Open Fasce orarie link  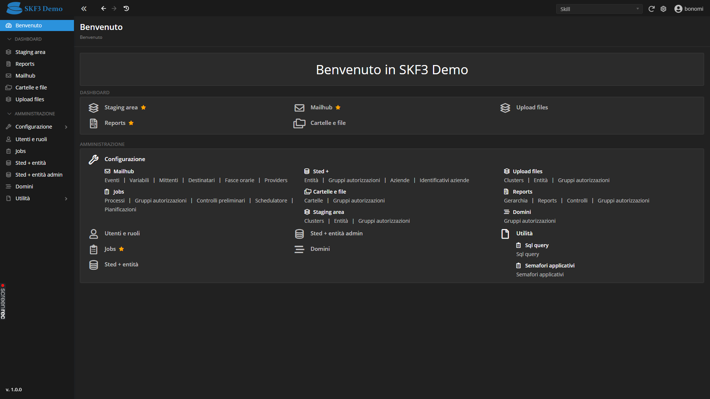click(240, 180)
